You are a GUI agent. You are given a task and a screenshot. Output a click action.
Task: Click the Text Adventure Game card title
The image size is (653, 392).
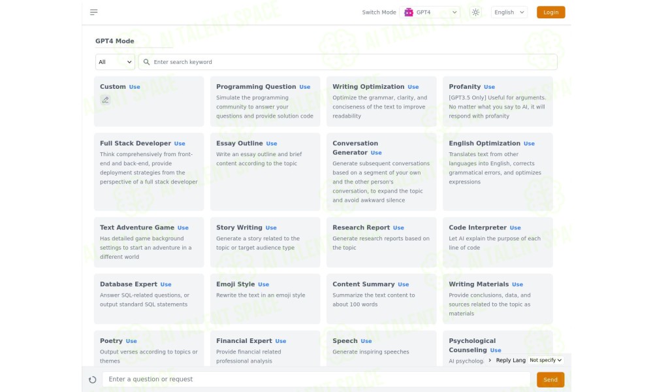pyautogui.click(x=137, y=227)
